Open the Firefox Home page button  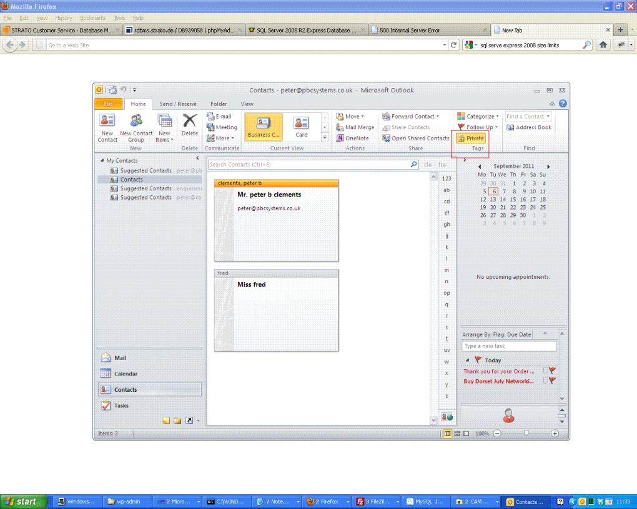point(603,45)
